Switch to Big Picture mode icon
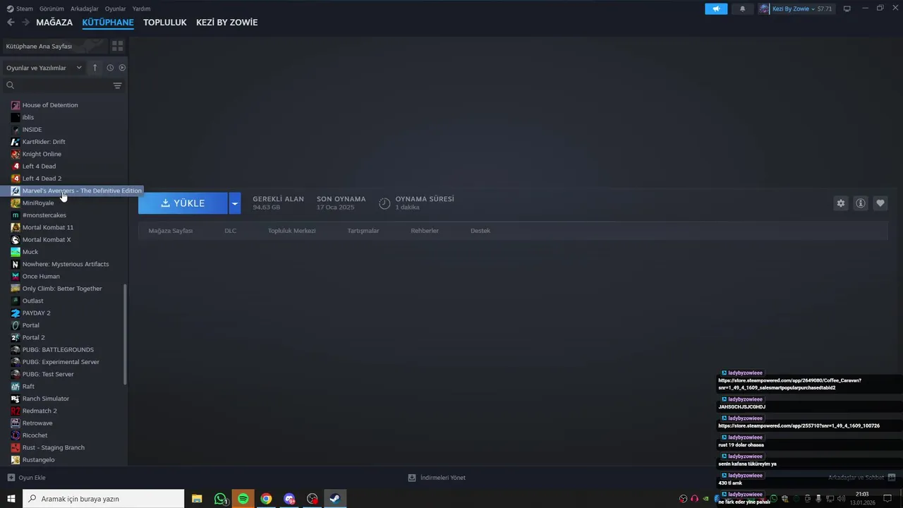Screen dimensions: 903x508 (x=847, y=8)
